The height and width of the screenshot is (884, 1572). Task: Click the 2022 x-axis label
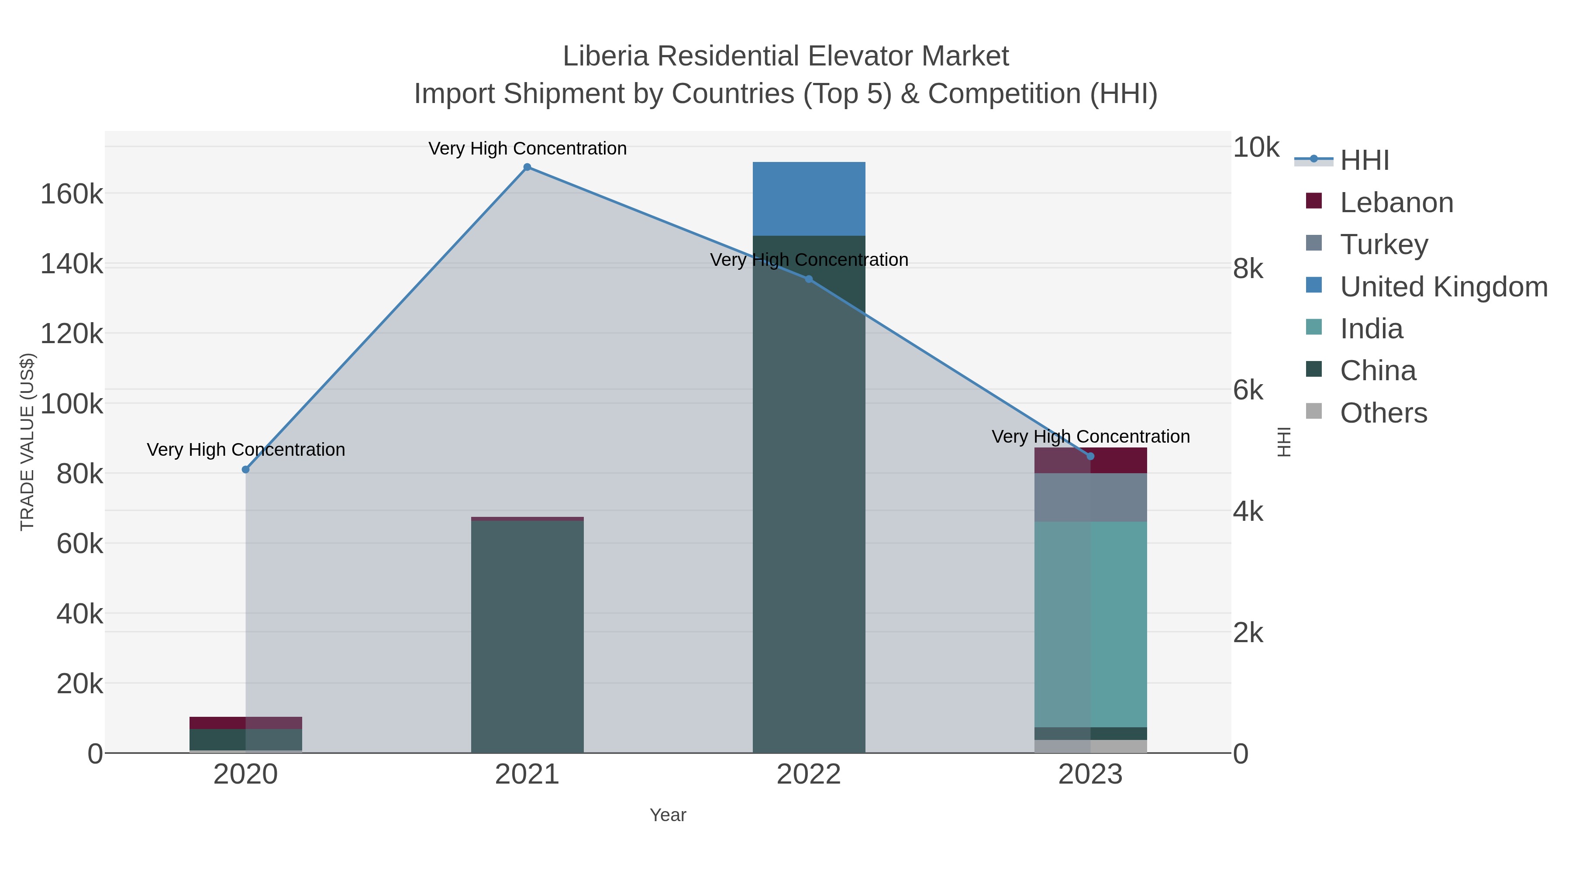(x=809, y=775)
